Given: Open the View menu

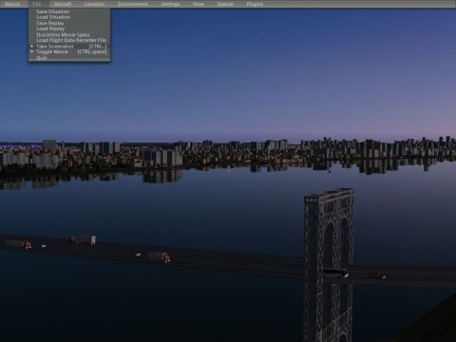Looking at the screenshot, I should click(199, 4).
